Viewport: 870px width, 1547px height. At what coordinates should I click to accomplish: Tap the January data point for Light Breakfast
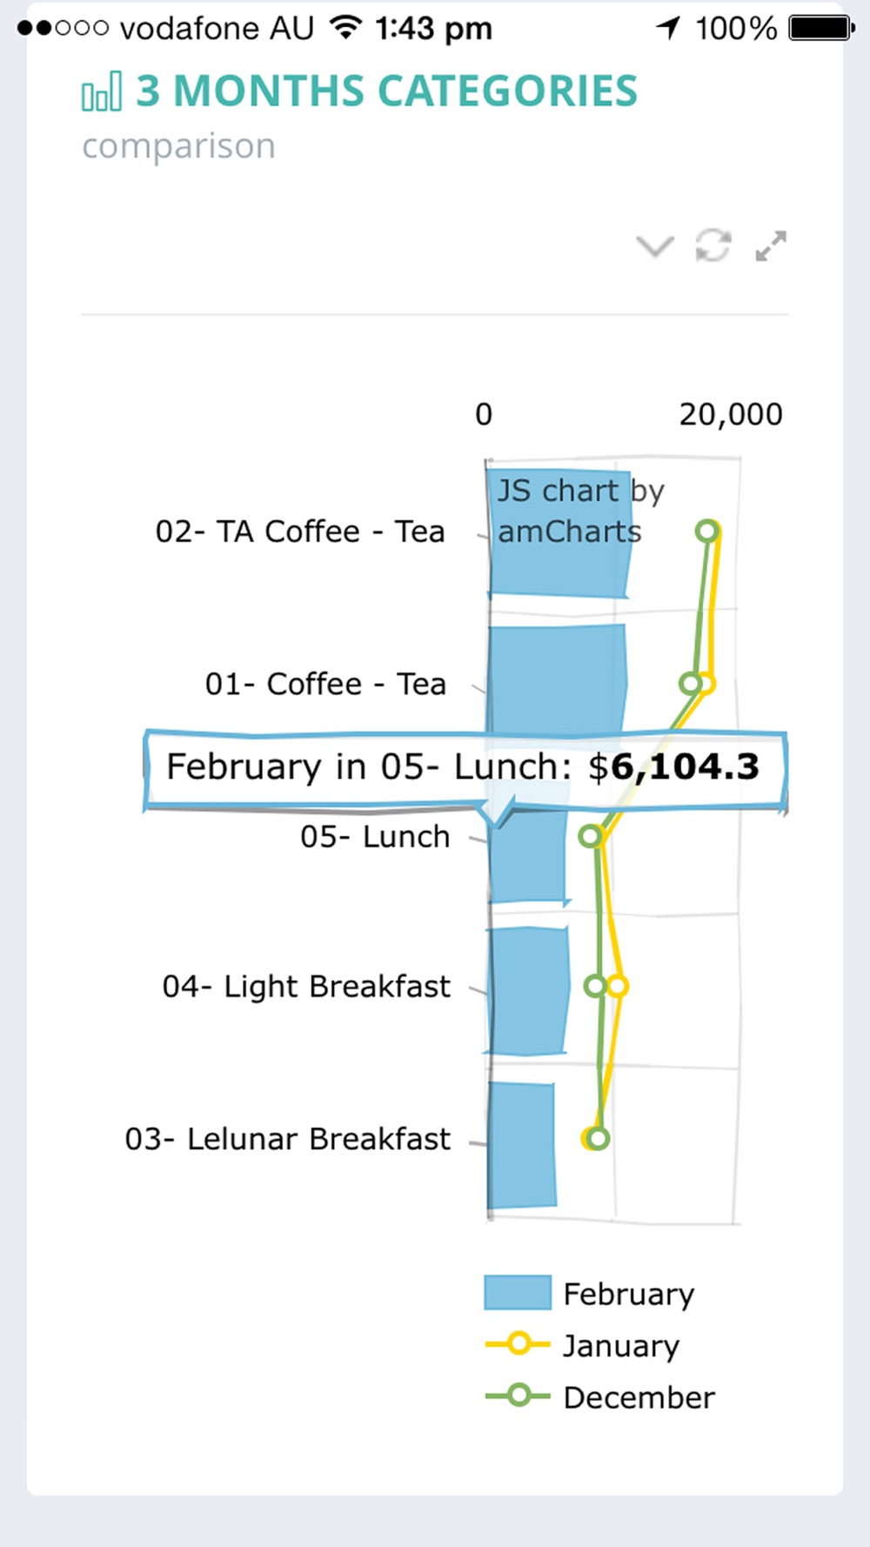[617, 986]
